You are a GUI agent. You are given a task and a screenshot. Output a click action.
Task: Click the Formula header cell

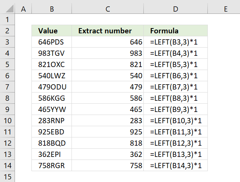pos(176,31)
